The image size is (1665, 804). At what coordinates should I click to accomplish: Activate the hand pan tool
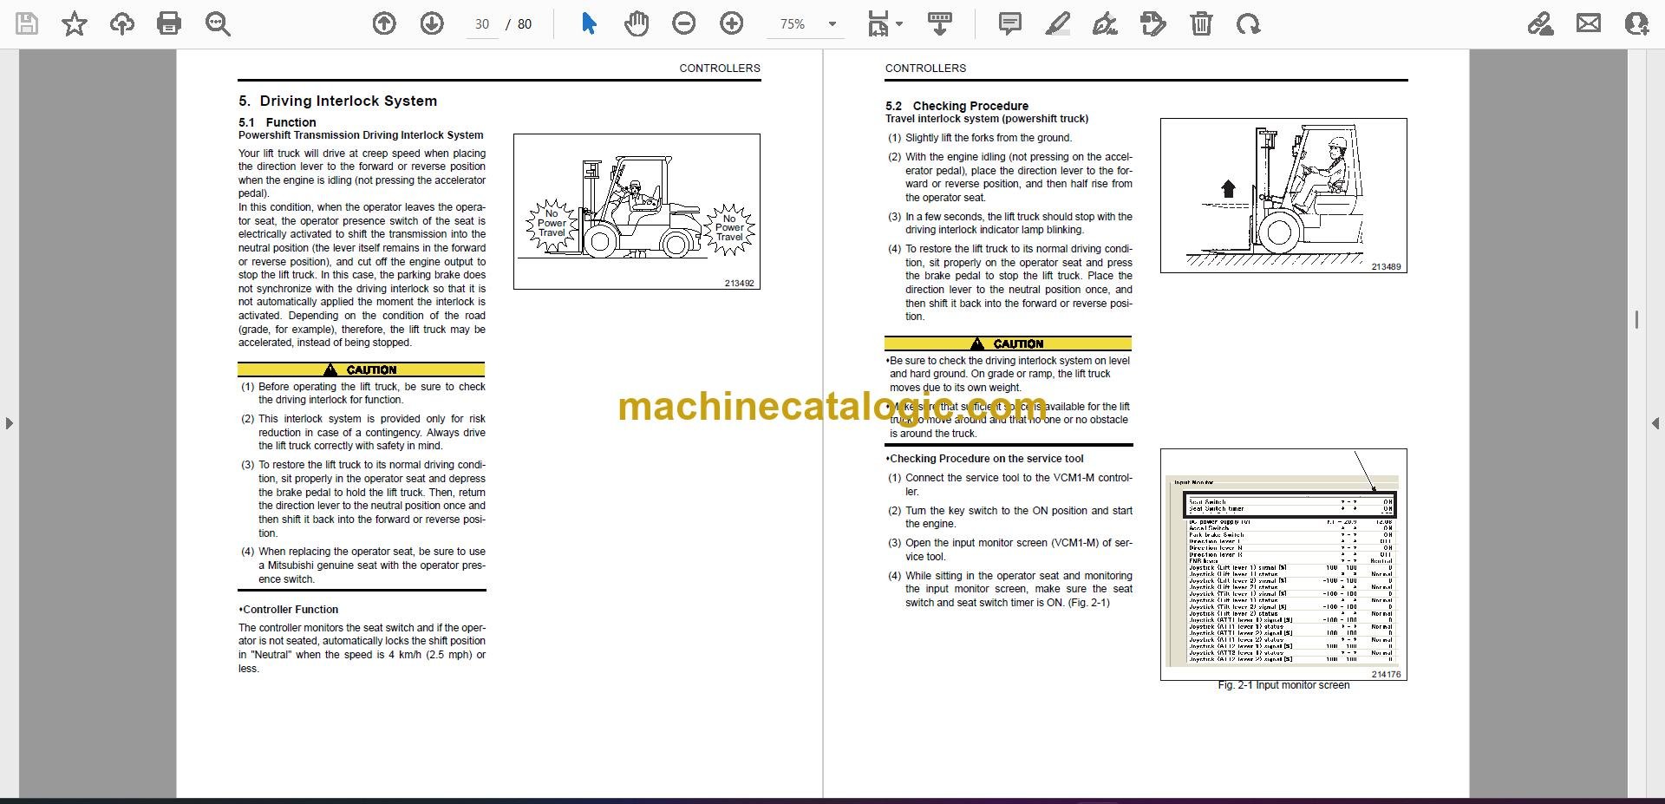pos(637,24)
